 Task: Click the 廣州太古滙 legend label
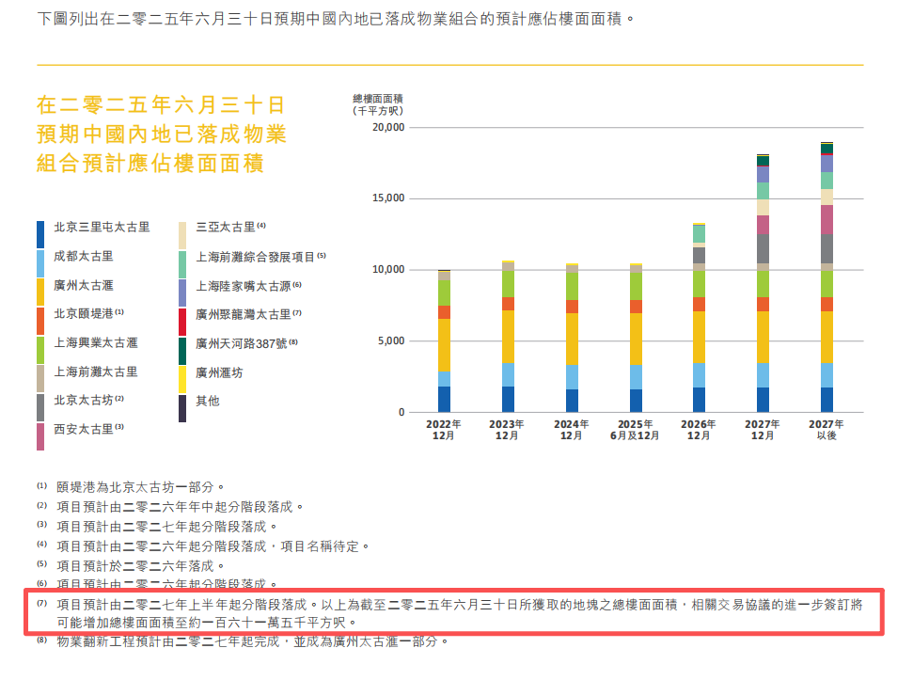84,285
